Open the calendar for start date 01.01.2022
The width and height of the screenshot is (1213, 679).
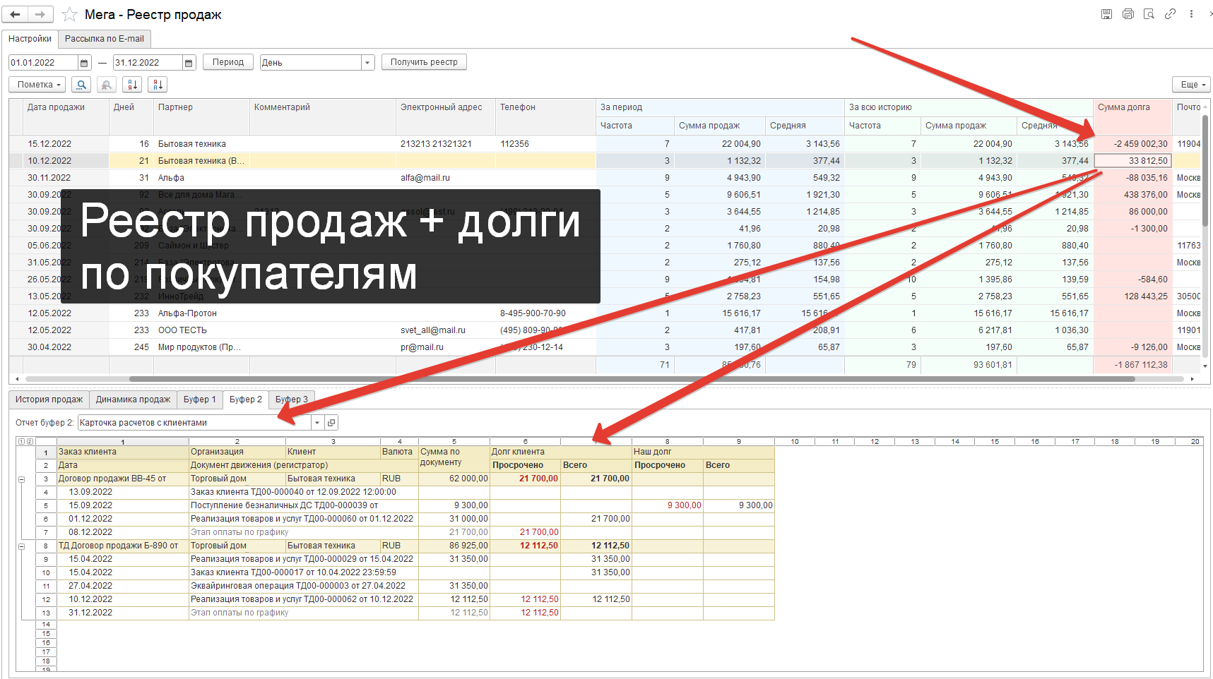(84, 63)
